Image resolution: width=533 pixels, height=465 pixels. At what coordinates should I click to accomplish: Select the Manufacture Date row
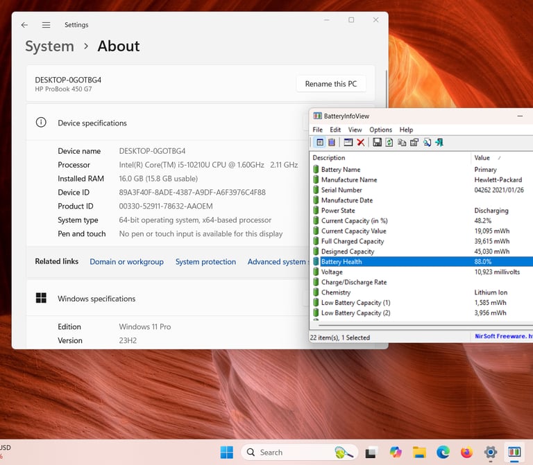pyautogui.click(x=421, y=200)
